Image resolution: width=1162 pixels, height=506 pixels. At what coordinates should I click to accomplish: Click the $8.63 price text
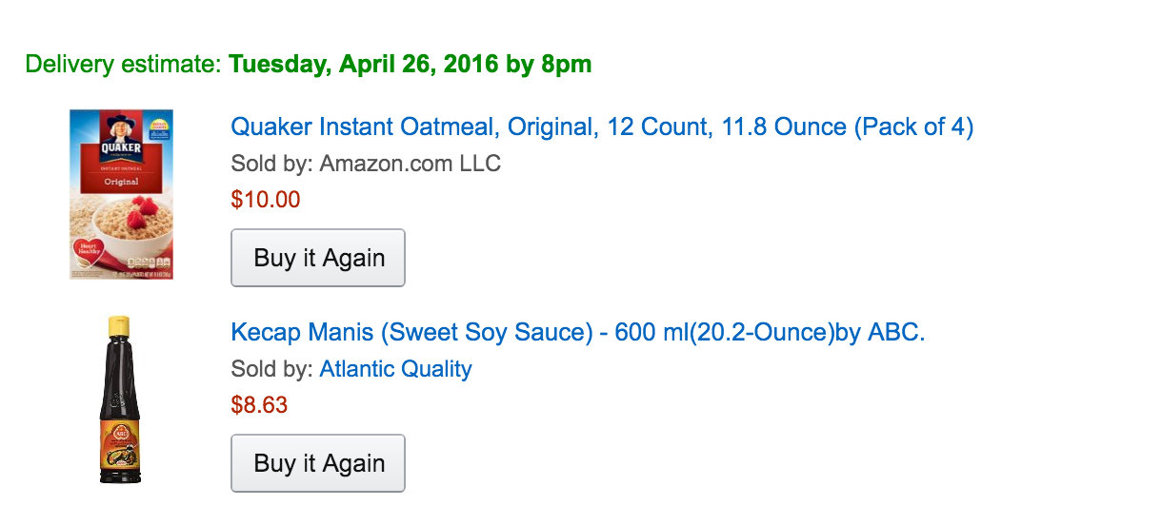(x=259, y=405)
